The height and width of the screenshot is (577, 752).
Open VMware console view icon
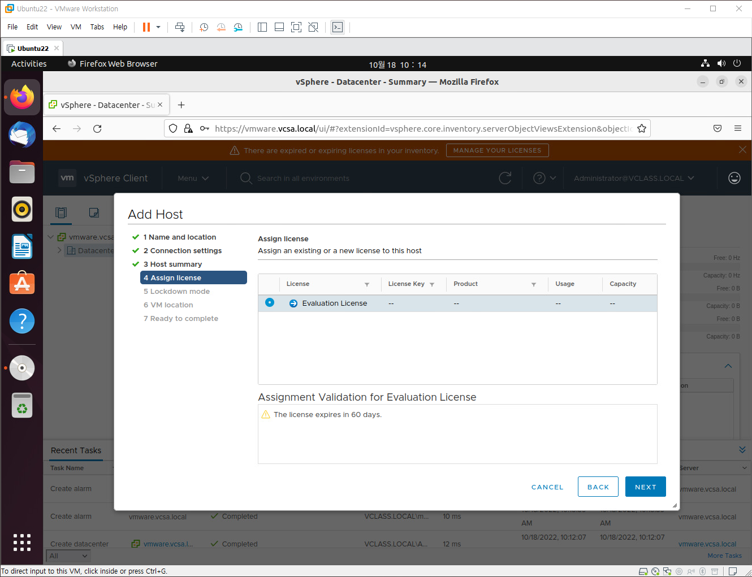click(x=338, y=27)
